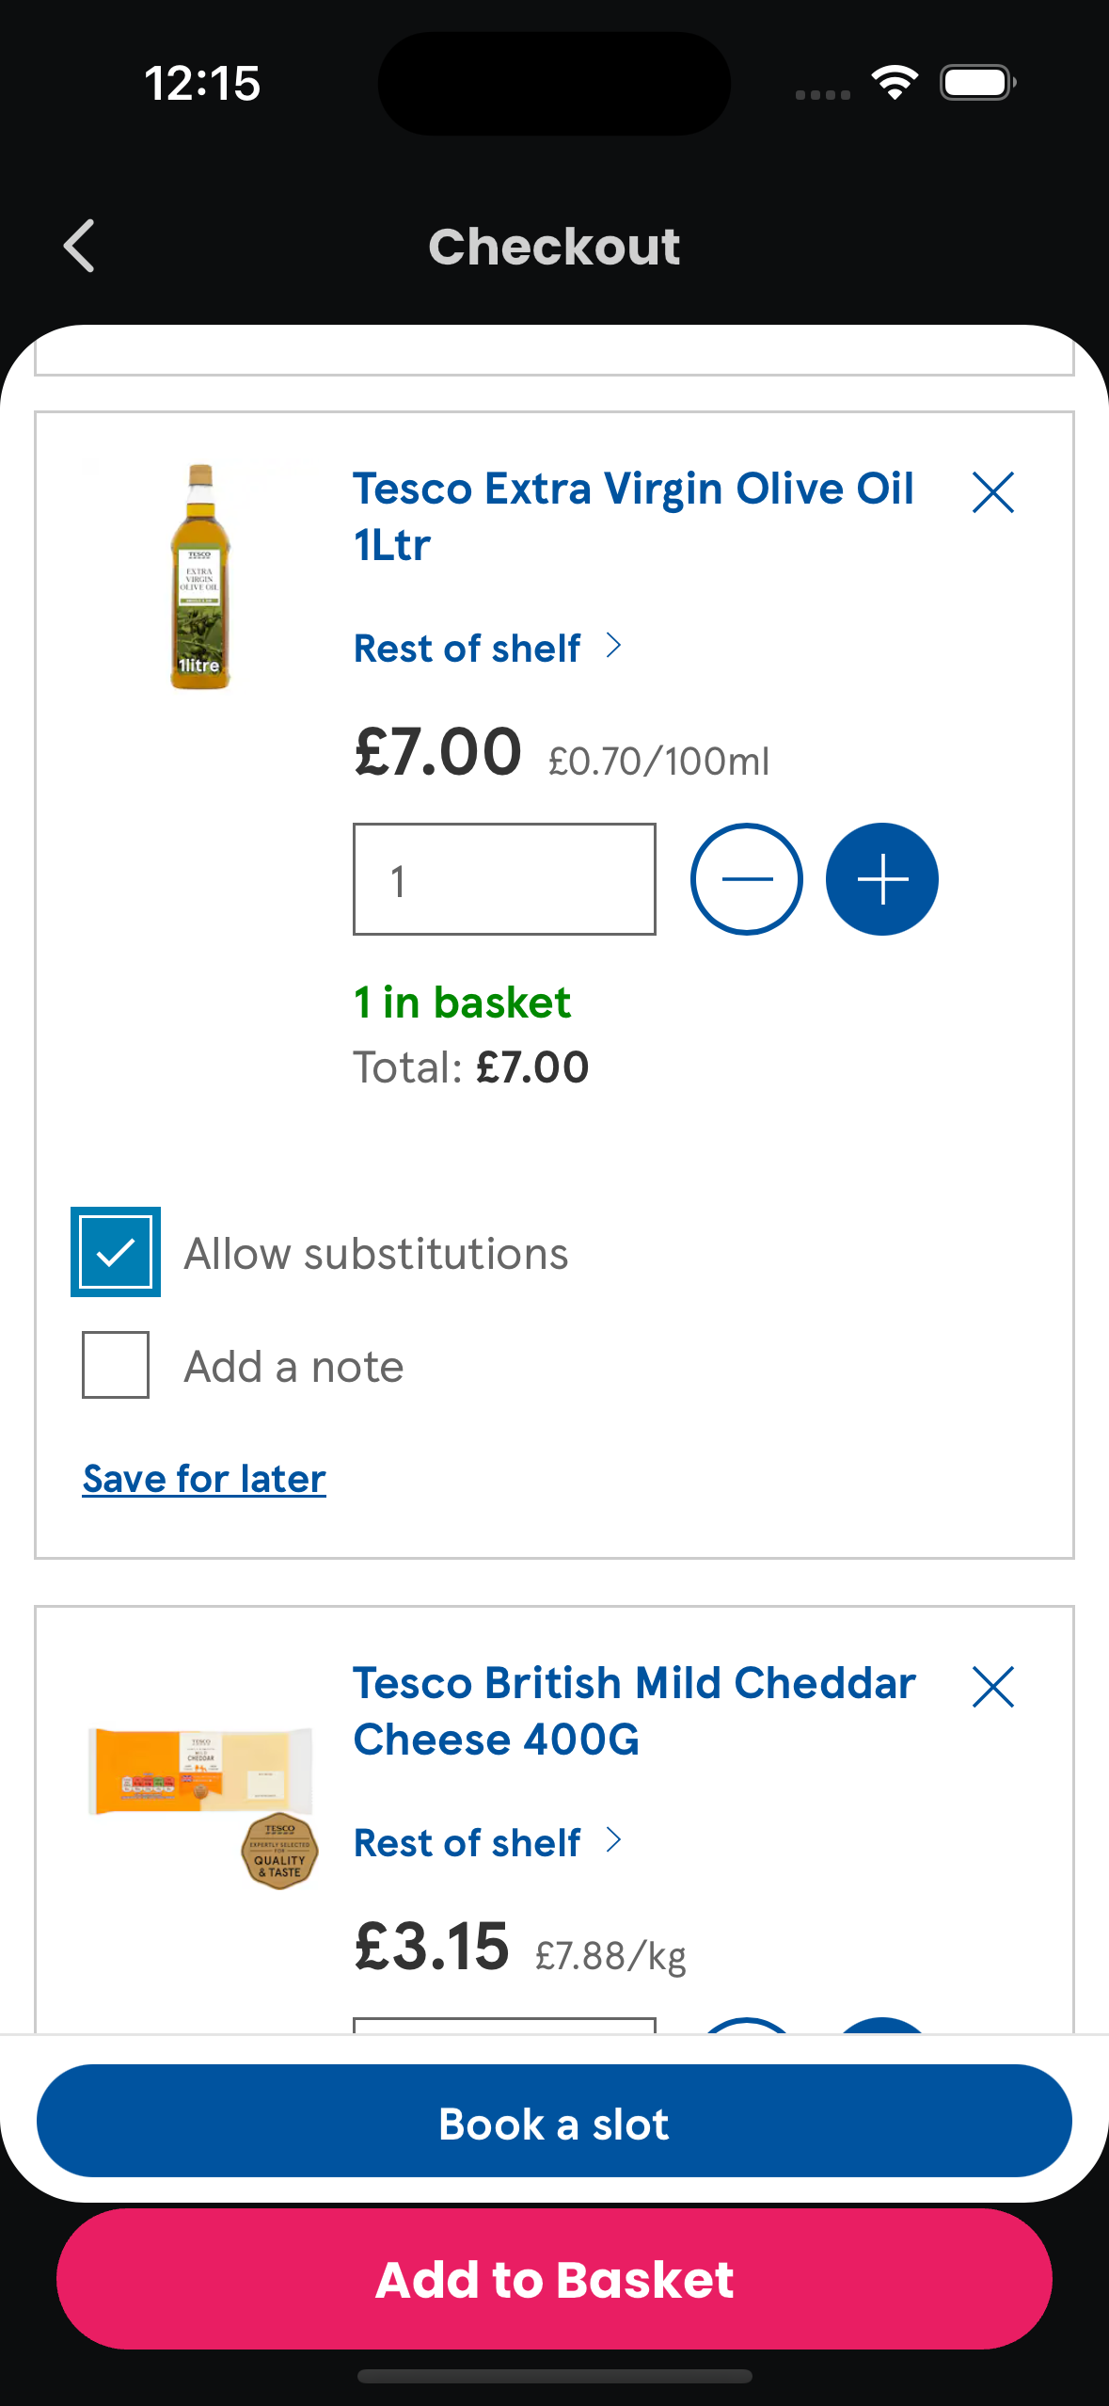Uncheck Allow substitutions checkbox
Screen dimensions: 1109x2406
[x=116, y=1252]
